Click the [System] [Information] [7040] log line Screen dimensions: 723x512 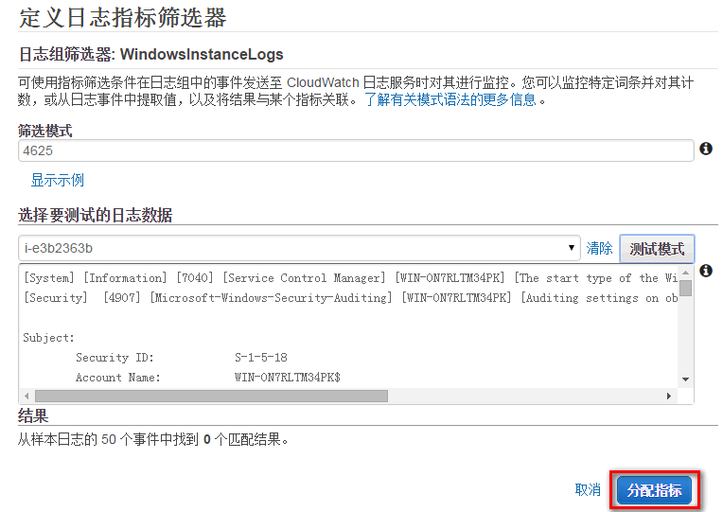pyautogui.click(x=350, y=278)
